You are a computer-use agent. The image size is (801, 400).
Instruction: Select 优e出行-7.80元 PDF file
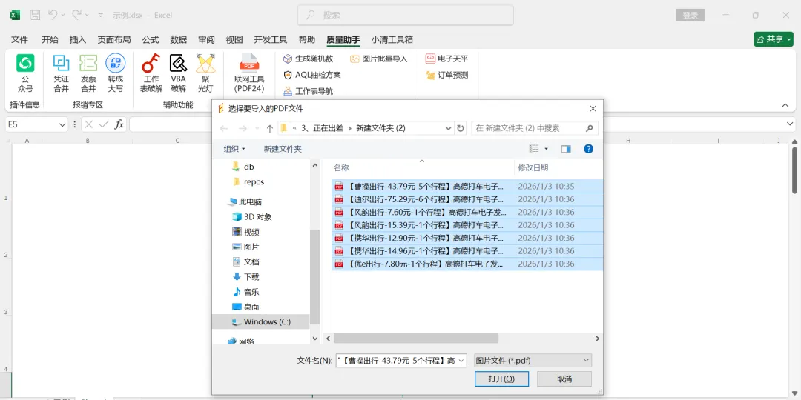[467, 264]
